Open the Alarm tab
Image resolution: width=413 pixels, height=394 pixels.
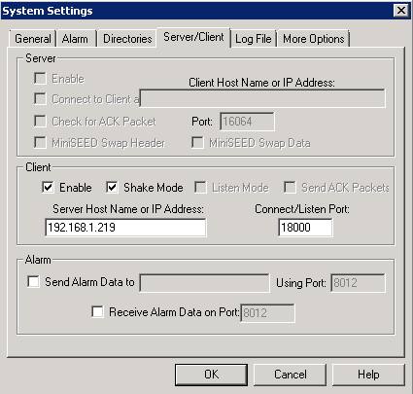point(75,39)
